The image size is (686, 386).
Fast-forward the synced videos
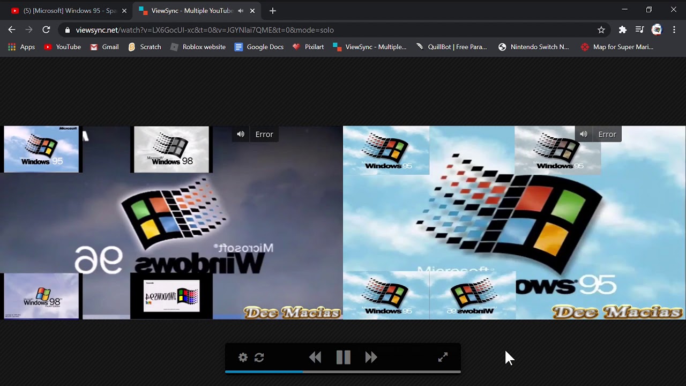tap(371, 357)
